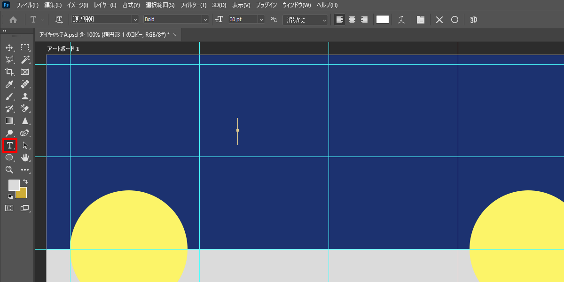Screen dimensions: 564x282
Task: Open the gold background color picker
Action: (23, 194)
